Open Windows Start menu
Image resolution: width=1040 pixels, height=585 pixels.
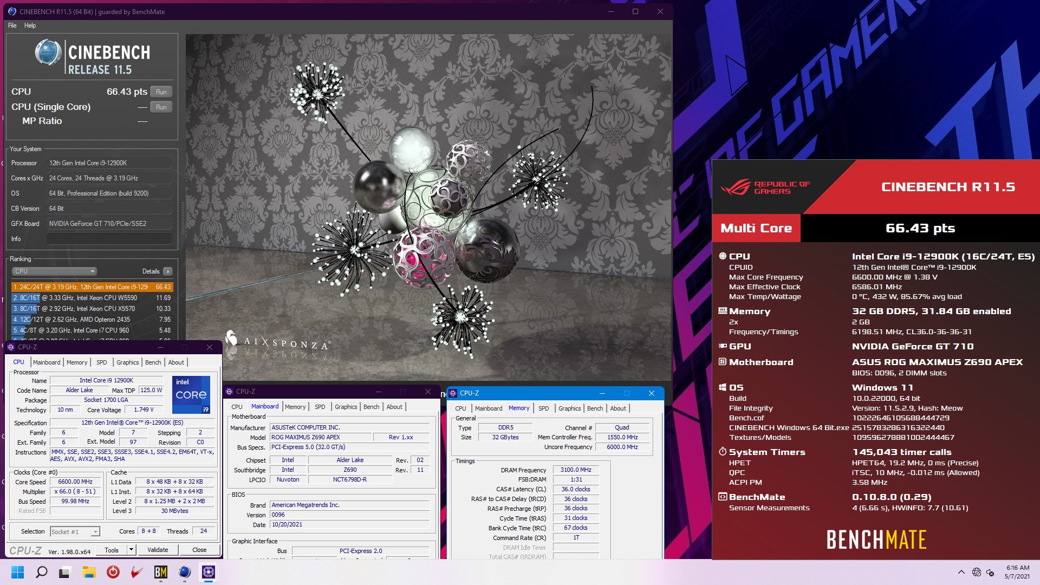(17, 572)
